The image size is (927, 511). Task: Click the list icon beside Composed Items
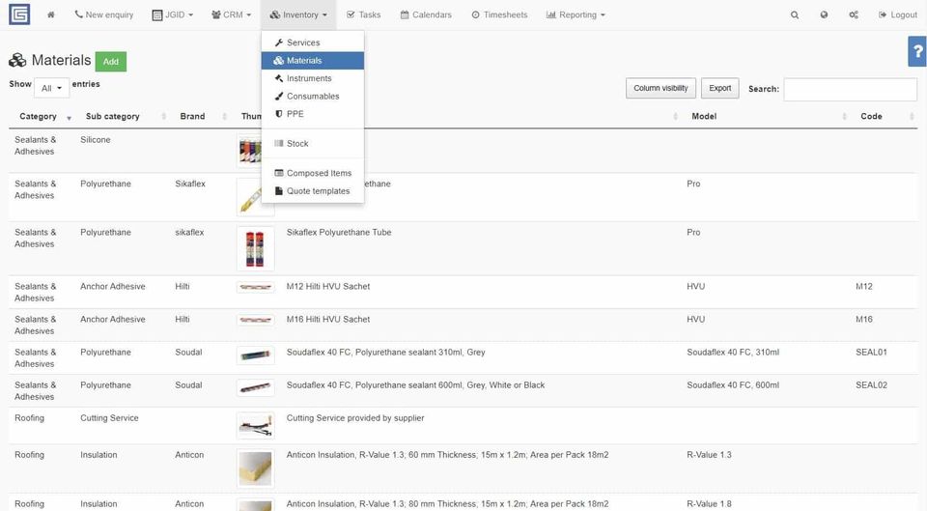click(279, 173)
